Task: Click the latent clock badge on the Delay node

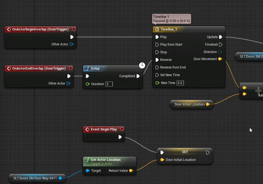Action: click(x=142, y=65)
